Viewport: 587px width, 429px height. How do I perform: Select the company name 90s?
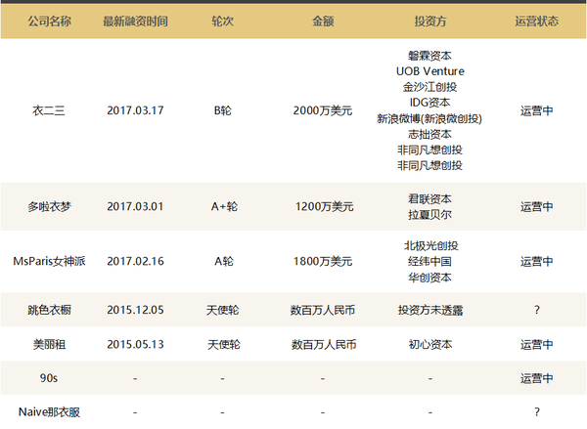(x=49, y=378)
